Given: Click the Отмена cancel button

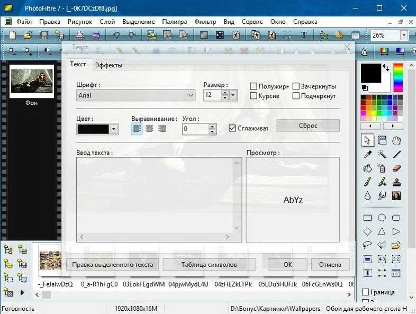Looking at the screenshot, I should [330, 264].
